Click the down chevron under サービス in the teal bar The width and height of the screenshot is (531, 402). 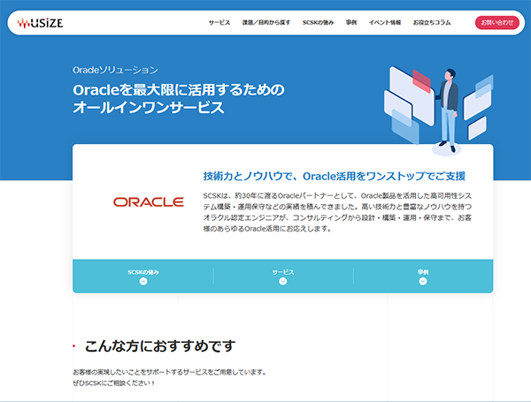pos(283,281)
